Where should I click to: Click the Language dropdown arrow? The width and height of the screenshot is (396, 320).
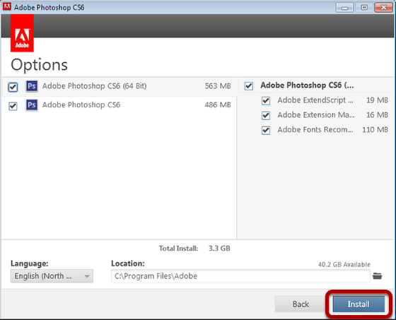(x=87, y=276)
